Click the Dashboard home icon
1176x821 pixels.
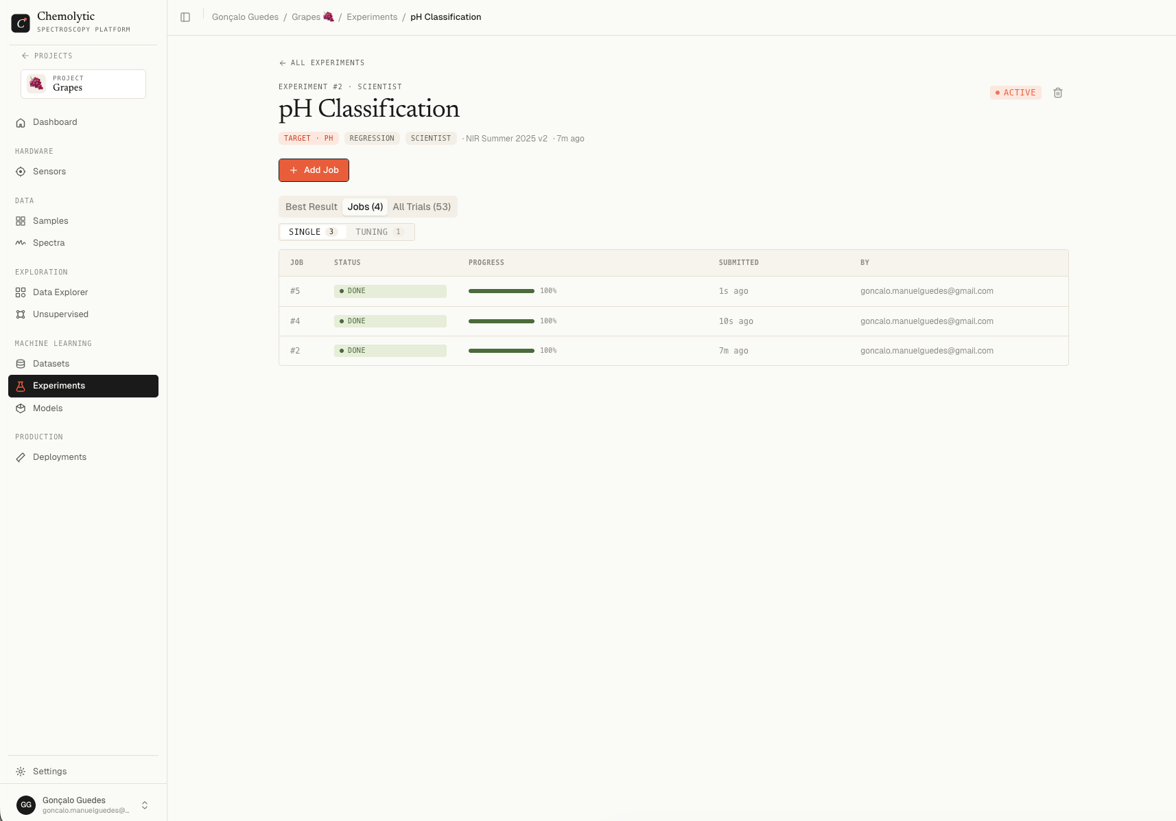(x=21, y=122)
